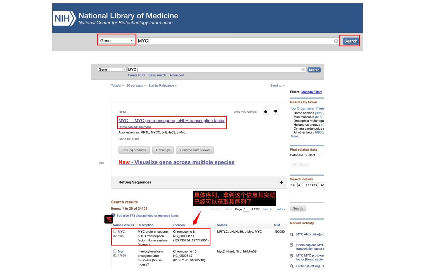
Task: Open Myc mouse gene link in table
Action: [121, 251]
